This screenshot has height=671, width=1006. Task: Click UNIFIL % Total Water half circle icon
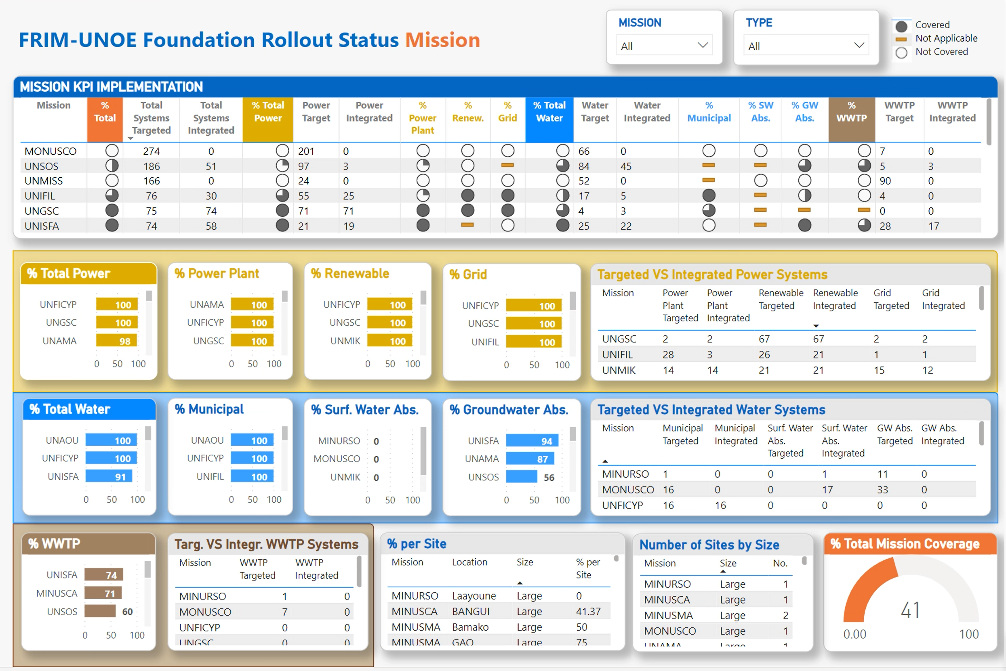563,195
